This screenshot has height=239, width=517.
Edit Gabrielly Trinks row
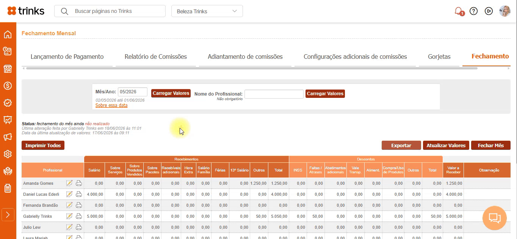coord(69,216)
